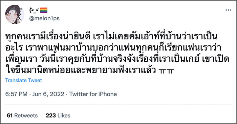Open the 6:57 PM timestamp
The width and height of the screenshot is (237, 124).
(x=16, y=94)
